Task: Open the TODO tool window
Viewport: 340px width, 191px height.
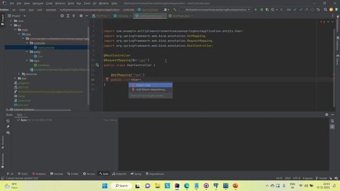Action: 23,173
